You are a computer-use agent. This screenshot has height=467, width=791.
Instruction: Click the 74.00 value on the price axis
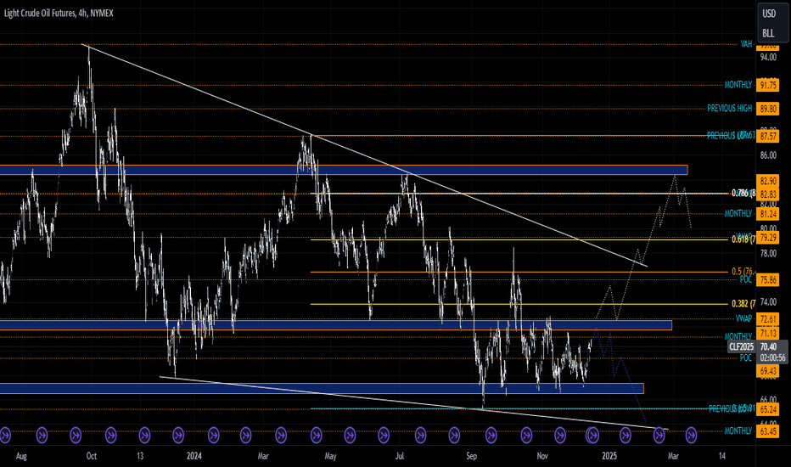coord(768,302)
